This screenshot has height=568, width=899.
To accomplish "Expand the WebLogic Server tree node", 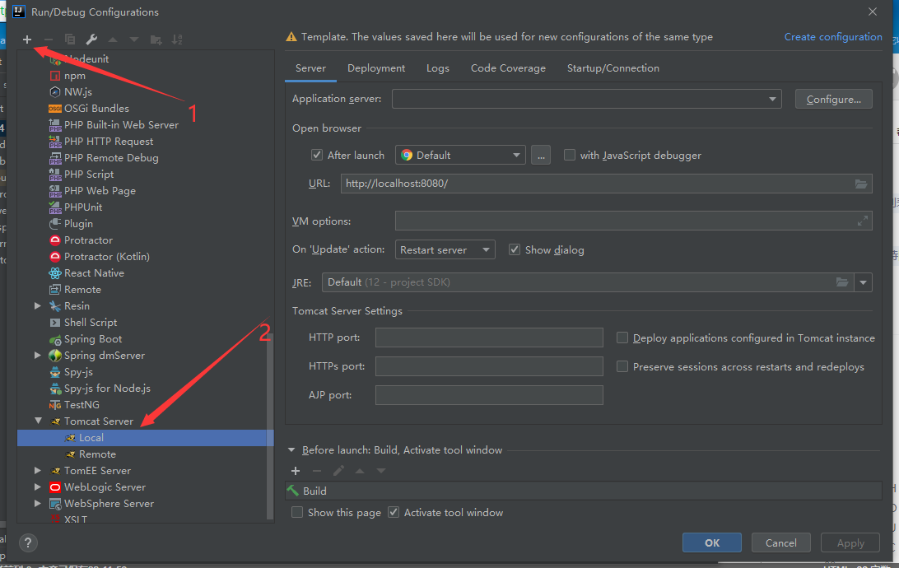I will tap(38, 487).
